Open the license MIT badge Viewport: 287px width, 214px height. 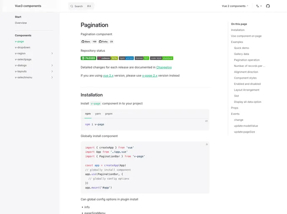[x=142, y=58]
